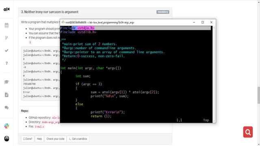Open the chat bubbles icon in the sidebar
The height and width of the screenshot is (146, 260).
6,107
